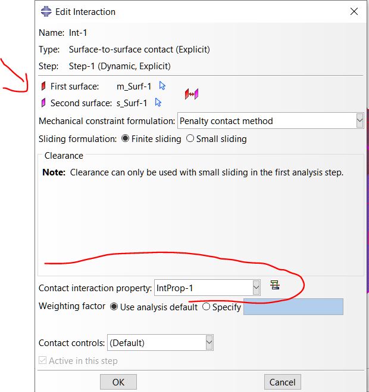
Task: Close the Edit Interaction dialog
Action: pos(355,11)
